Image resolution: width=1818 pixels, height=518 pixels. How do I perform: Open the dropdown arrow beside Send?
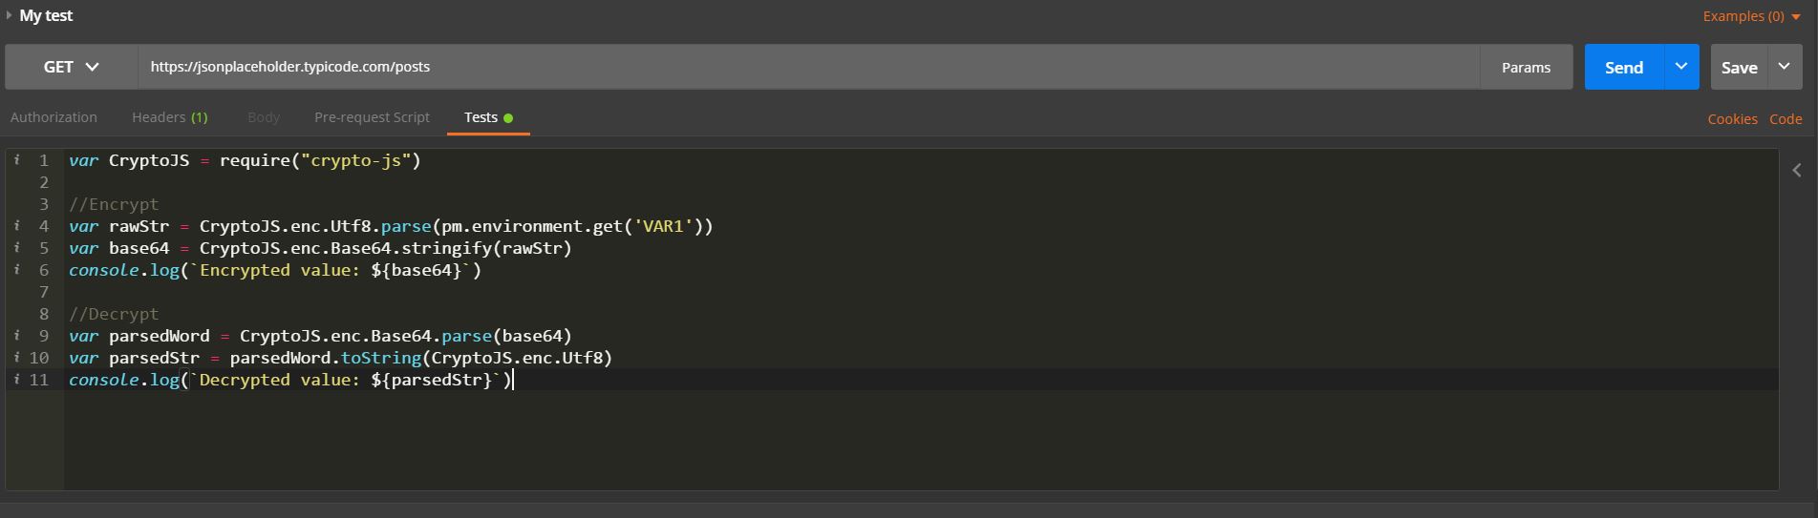coord(1681,67)
